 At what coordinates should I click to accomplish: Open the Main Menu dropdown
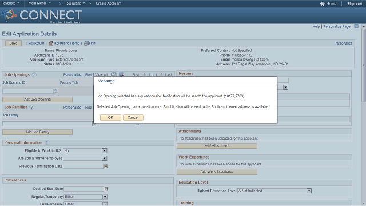pos(39,3)
